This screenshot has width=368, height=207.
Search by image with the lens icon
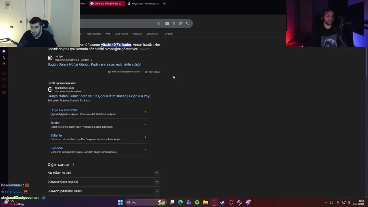click(x=181, y=24)
